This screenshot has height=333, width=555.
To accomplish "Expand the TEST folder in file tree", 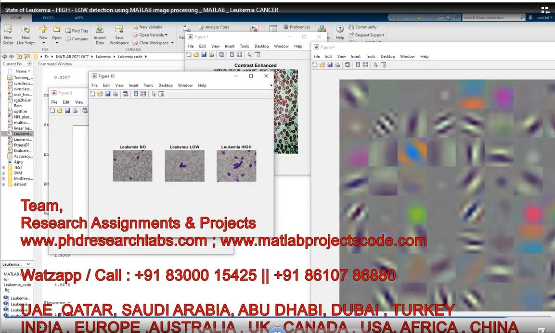I will pos(4,168).
